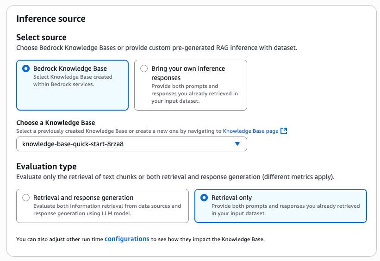Click the Evaluation type heading

point(47,167)
